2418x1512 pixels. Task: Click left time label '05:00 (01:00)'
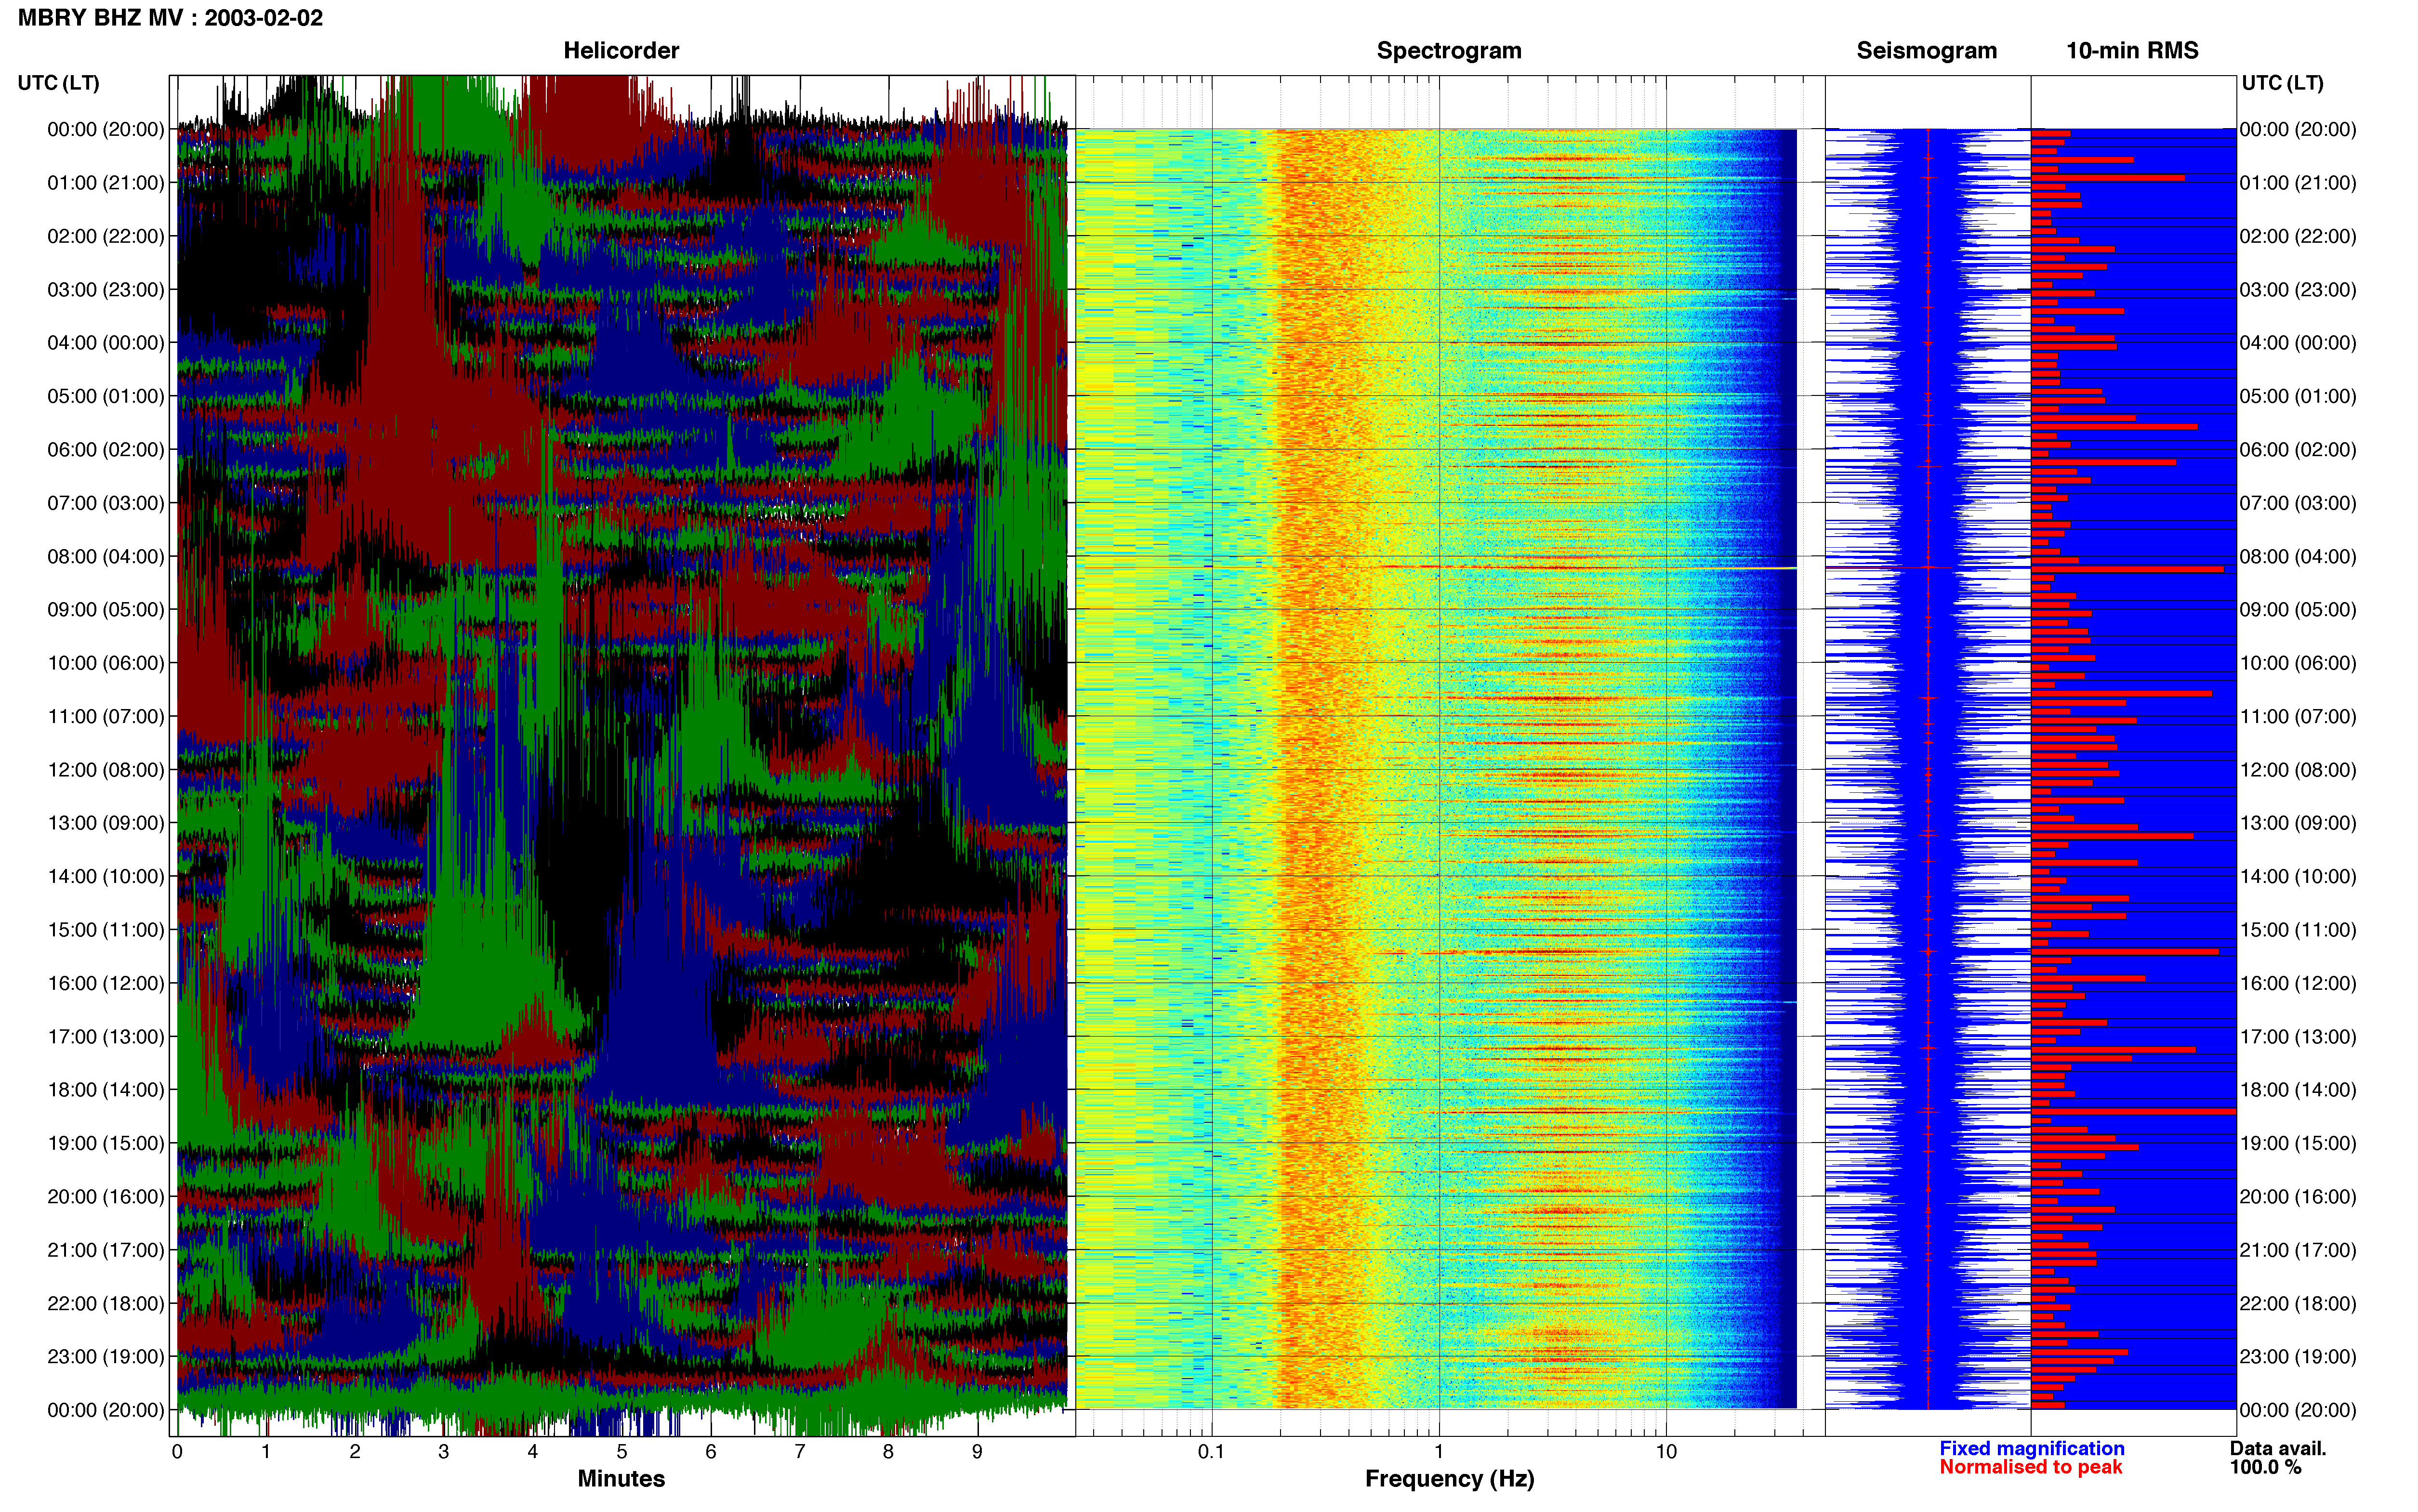click(106, 396)
